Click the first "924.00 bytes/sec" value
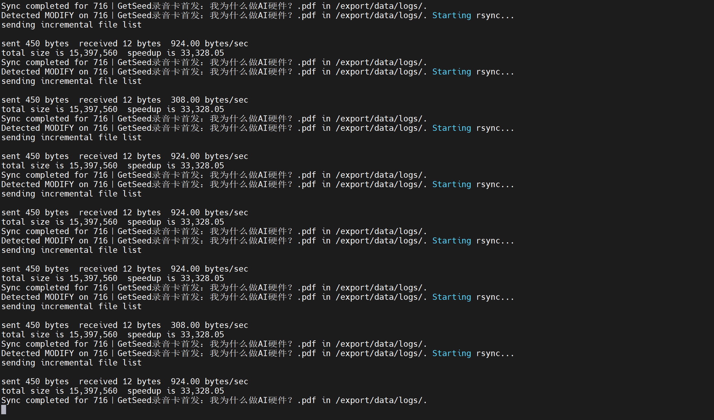 point(209,44)
